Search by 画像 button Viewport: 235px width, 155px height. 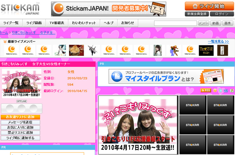(x=228, y=23)
